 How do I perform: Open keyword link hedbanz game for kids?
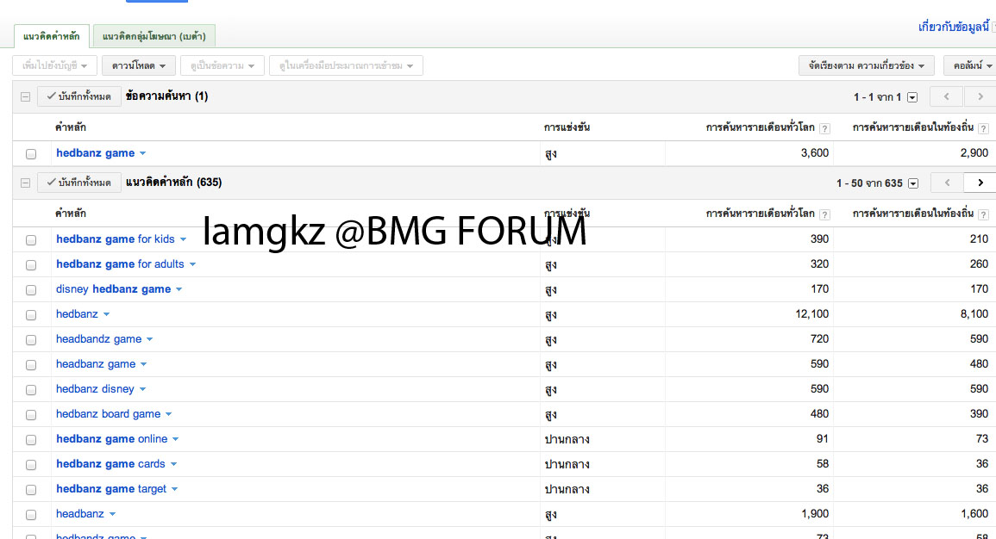point(115,239)
